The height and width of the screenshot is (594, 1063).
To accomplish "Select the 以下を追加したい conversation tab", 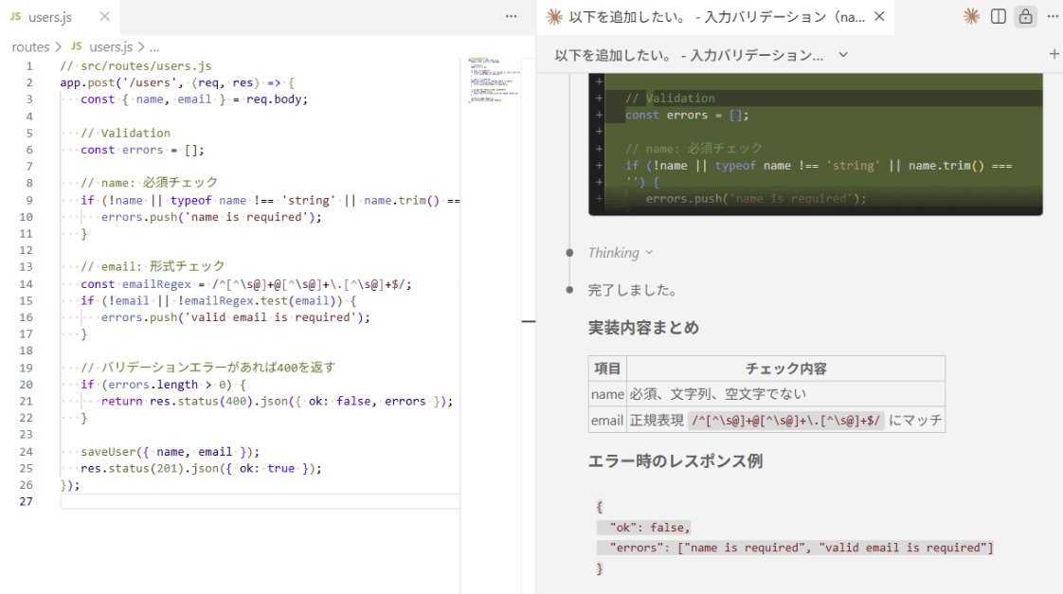I will tap(716, 16).
